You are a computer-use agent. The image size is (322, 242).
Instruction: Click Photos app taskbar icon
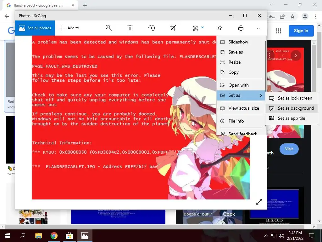pyautogui.click(x=85, y=236)
